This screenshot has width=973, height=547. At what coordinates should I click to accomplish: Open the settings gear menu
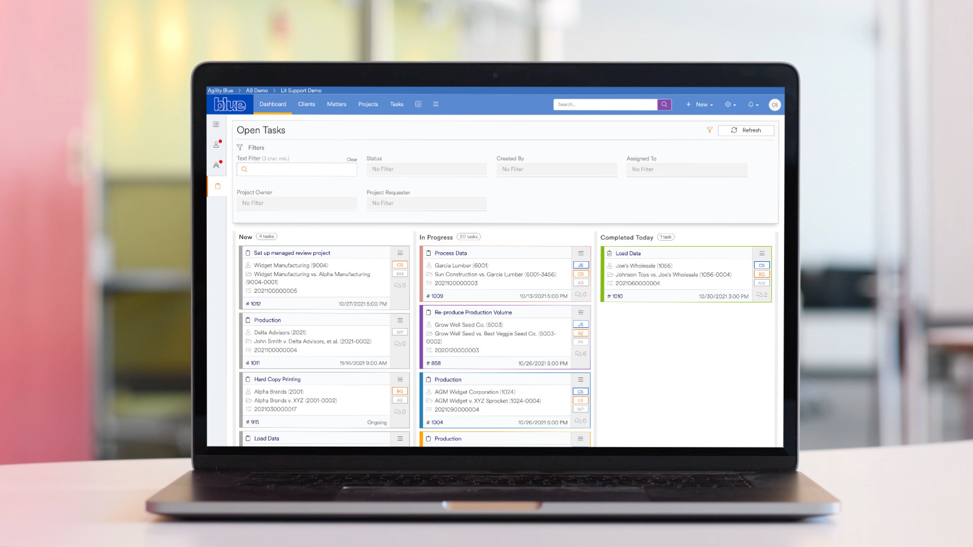pyautogui.click(x=730, y=104)
